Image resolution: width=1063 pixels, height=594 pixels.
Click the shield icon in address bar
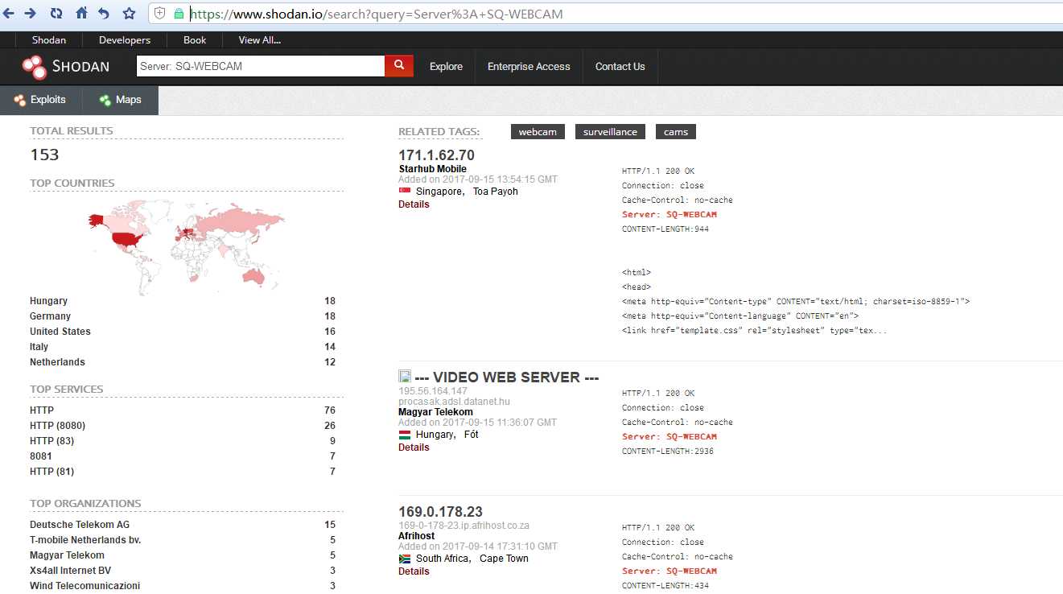coord(159,14)
